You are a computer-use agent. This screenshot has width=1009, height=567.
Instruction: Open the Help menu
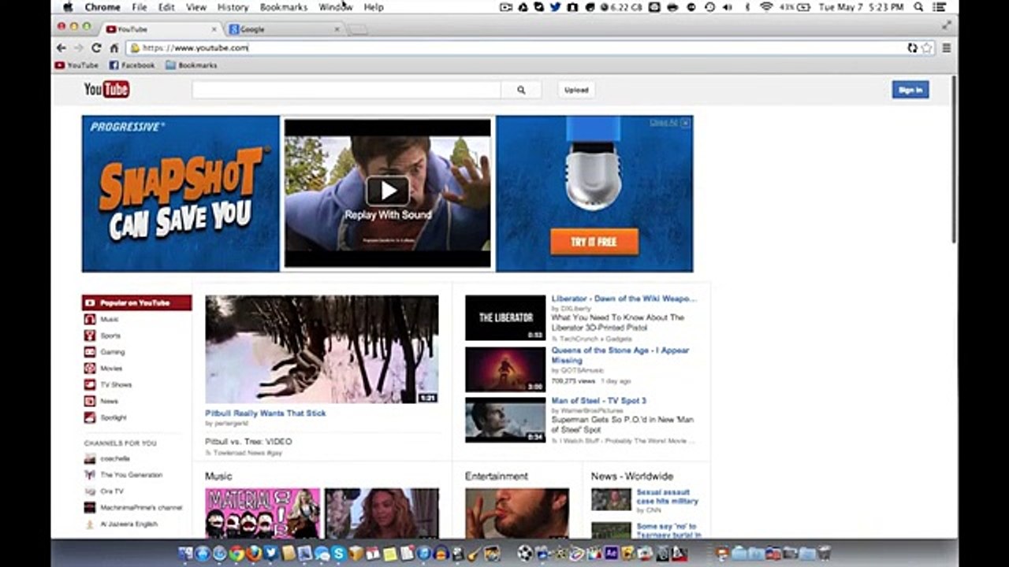(x=374, y=7)
